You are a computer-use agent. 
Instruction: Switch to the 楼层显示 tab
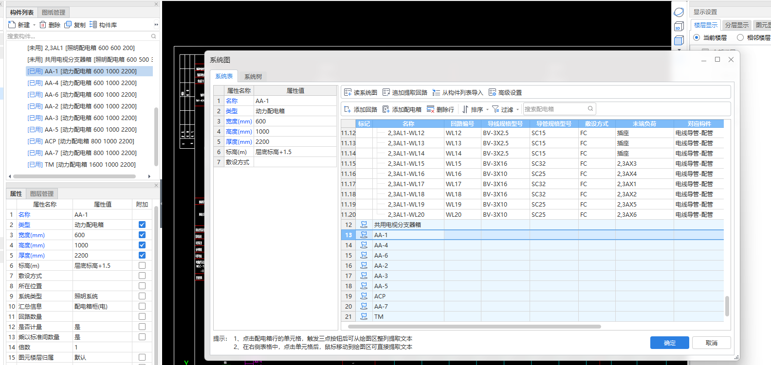point(706,25)
